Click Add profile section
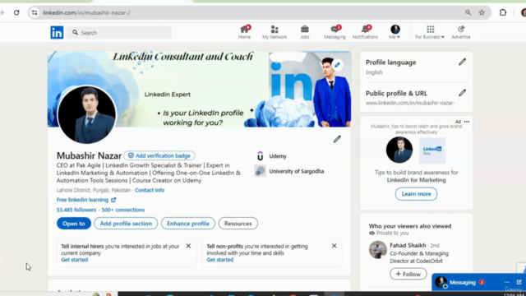Screen dimensions: 526x296 [126, 224]
